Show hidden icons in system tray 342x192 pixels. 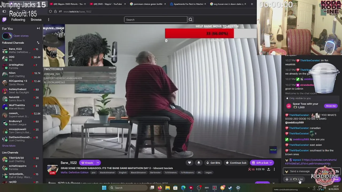(x=309, y=188)
